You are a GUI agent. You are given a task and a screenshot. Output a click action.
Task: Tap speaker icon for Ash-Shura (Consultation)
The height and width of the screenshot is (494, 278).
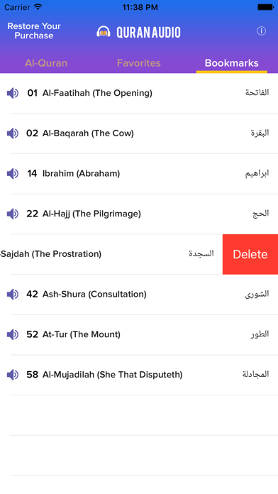(x=13, y=295)
